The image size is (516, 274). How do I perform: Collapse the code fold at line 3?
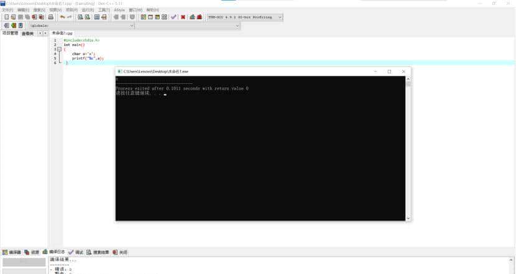(x=59, y=49)
